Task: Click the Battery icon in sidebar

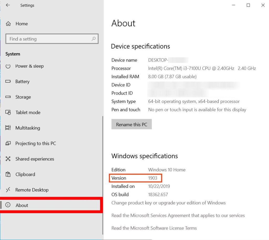Action: (x=8, y=81)
